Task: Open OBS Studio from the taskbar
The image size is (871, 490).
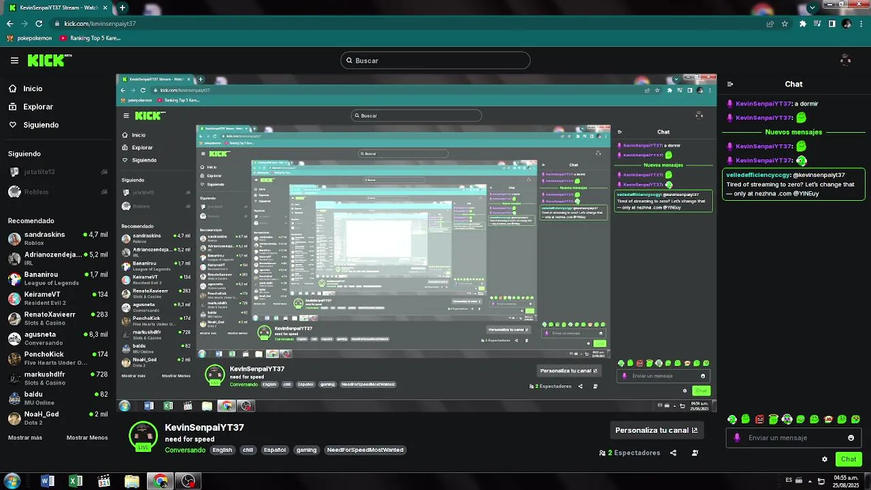Action: [188, 481]
